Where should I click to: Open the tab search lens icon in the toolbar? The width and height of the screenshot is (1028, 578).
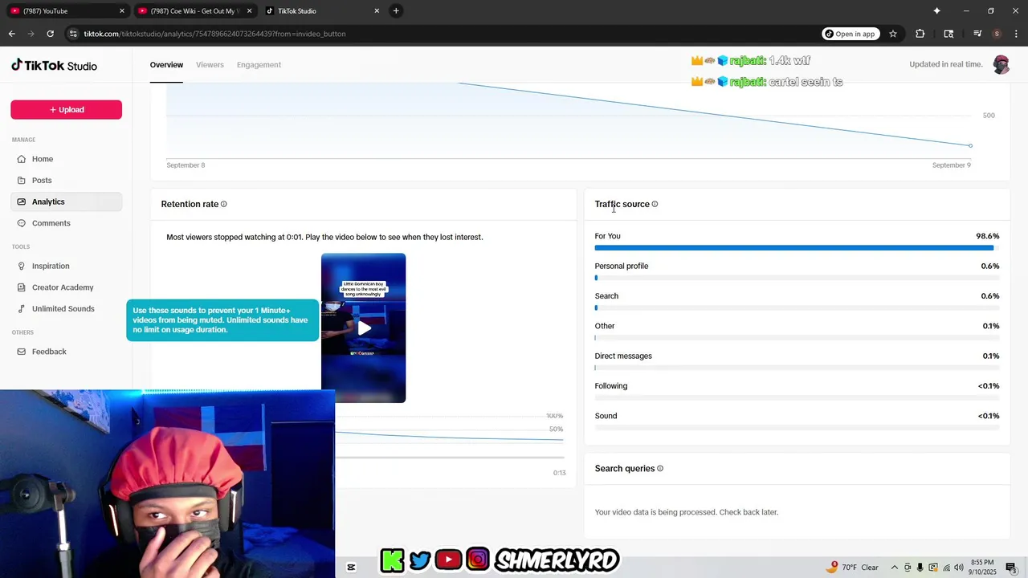948,34
